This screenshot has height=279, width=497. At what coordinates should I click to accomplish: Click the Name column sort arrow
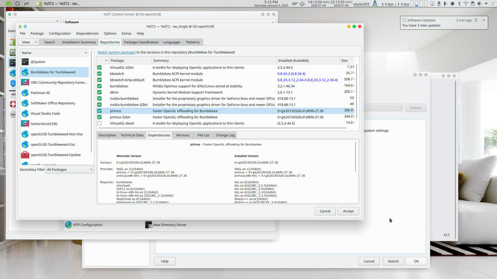tap(86, 53)
